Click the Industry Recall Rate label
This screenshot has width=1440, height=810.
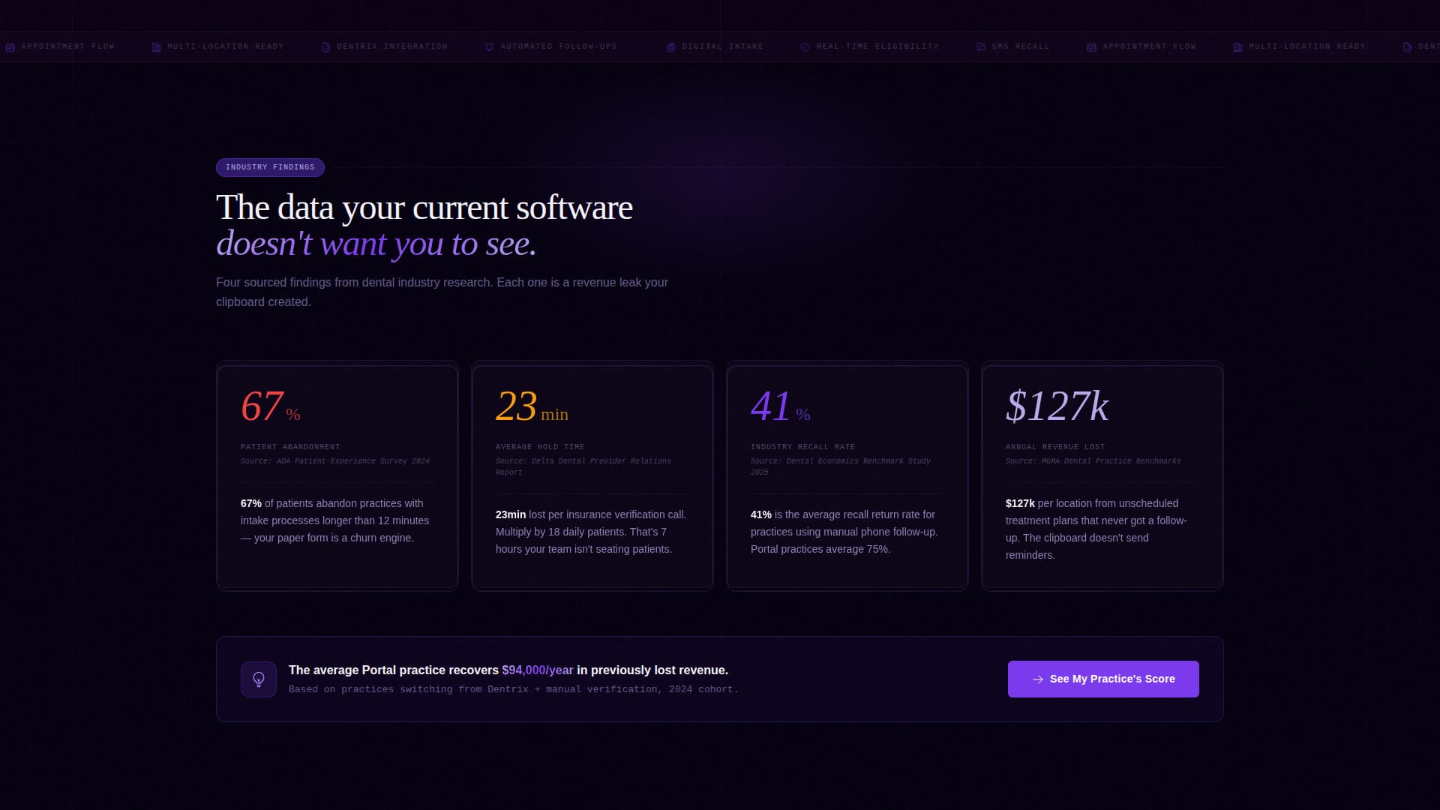click(x=802, y=447)
